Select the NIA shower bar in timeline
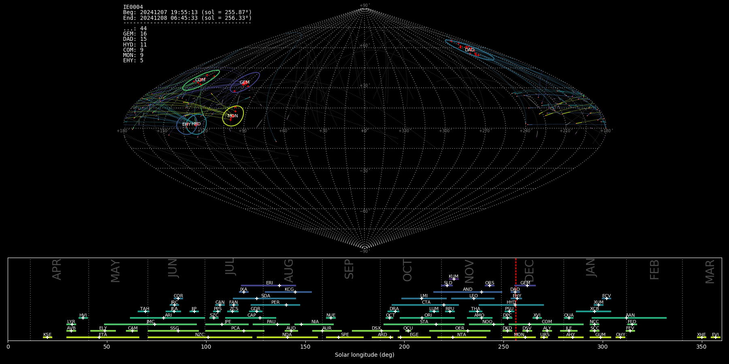The width and height of the screenshot is (729, 364). (314, 324)
